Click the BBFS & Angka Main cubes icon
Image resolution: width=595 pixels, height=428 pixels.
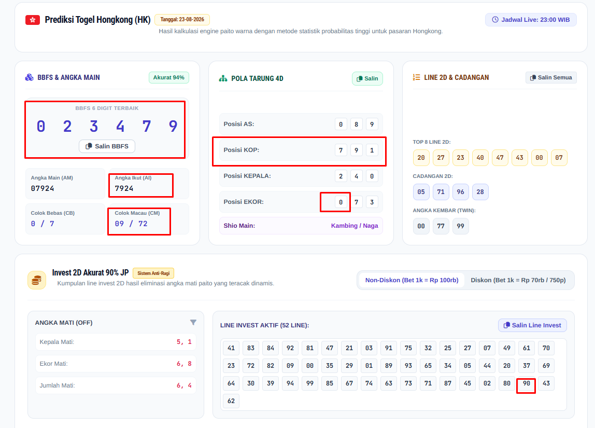coord(29,77)
